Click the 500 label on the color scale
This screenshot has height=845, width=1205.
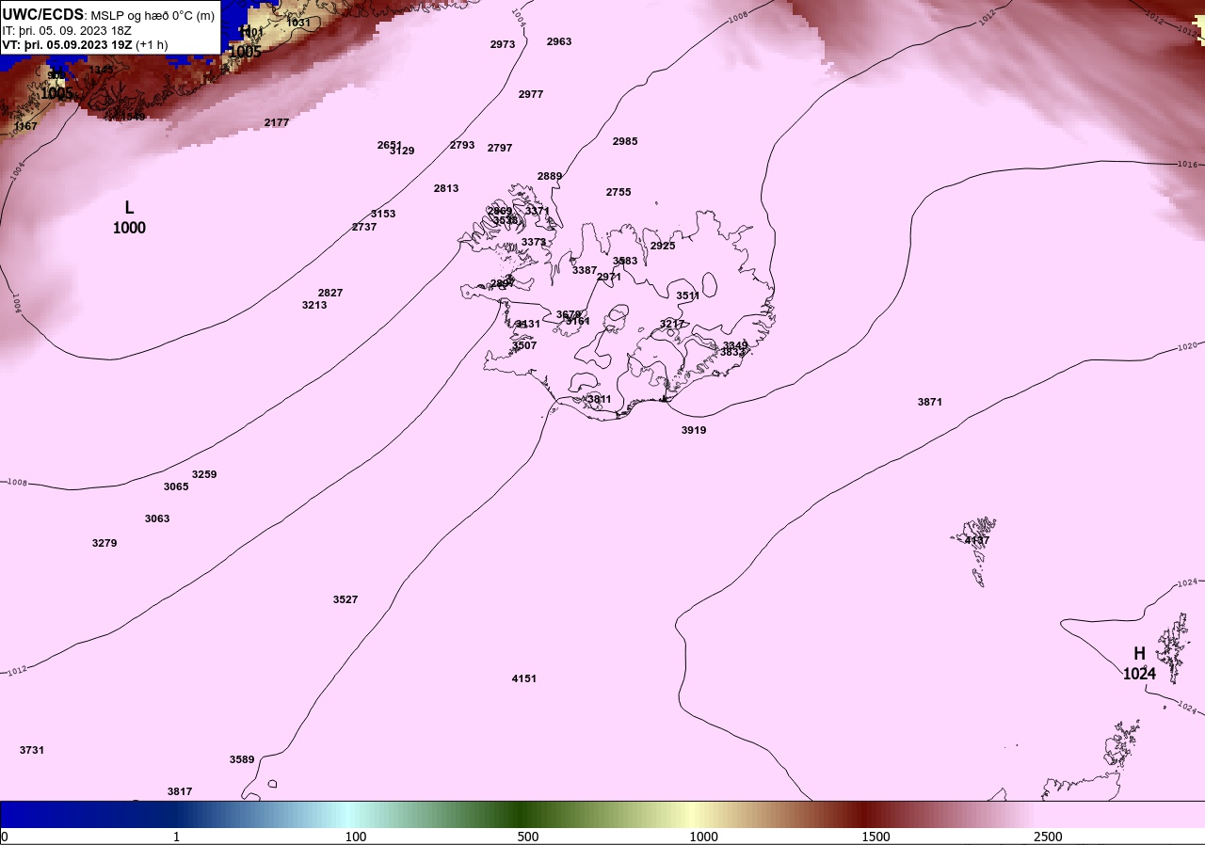pyautogui.click(x=528, y=837)
